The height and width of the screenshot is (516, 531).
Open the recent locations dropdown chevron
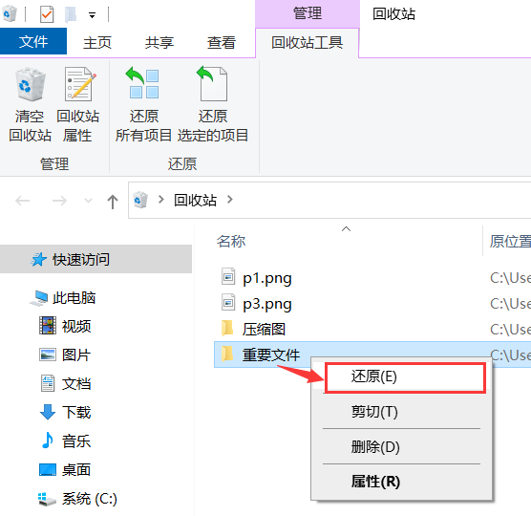tap(88, 201)
